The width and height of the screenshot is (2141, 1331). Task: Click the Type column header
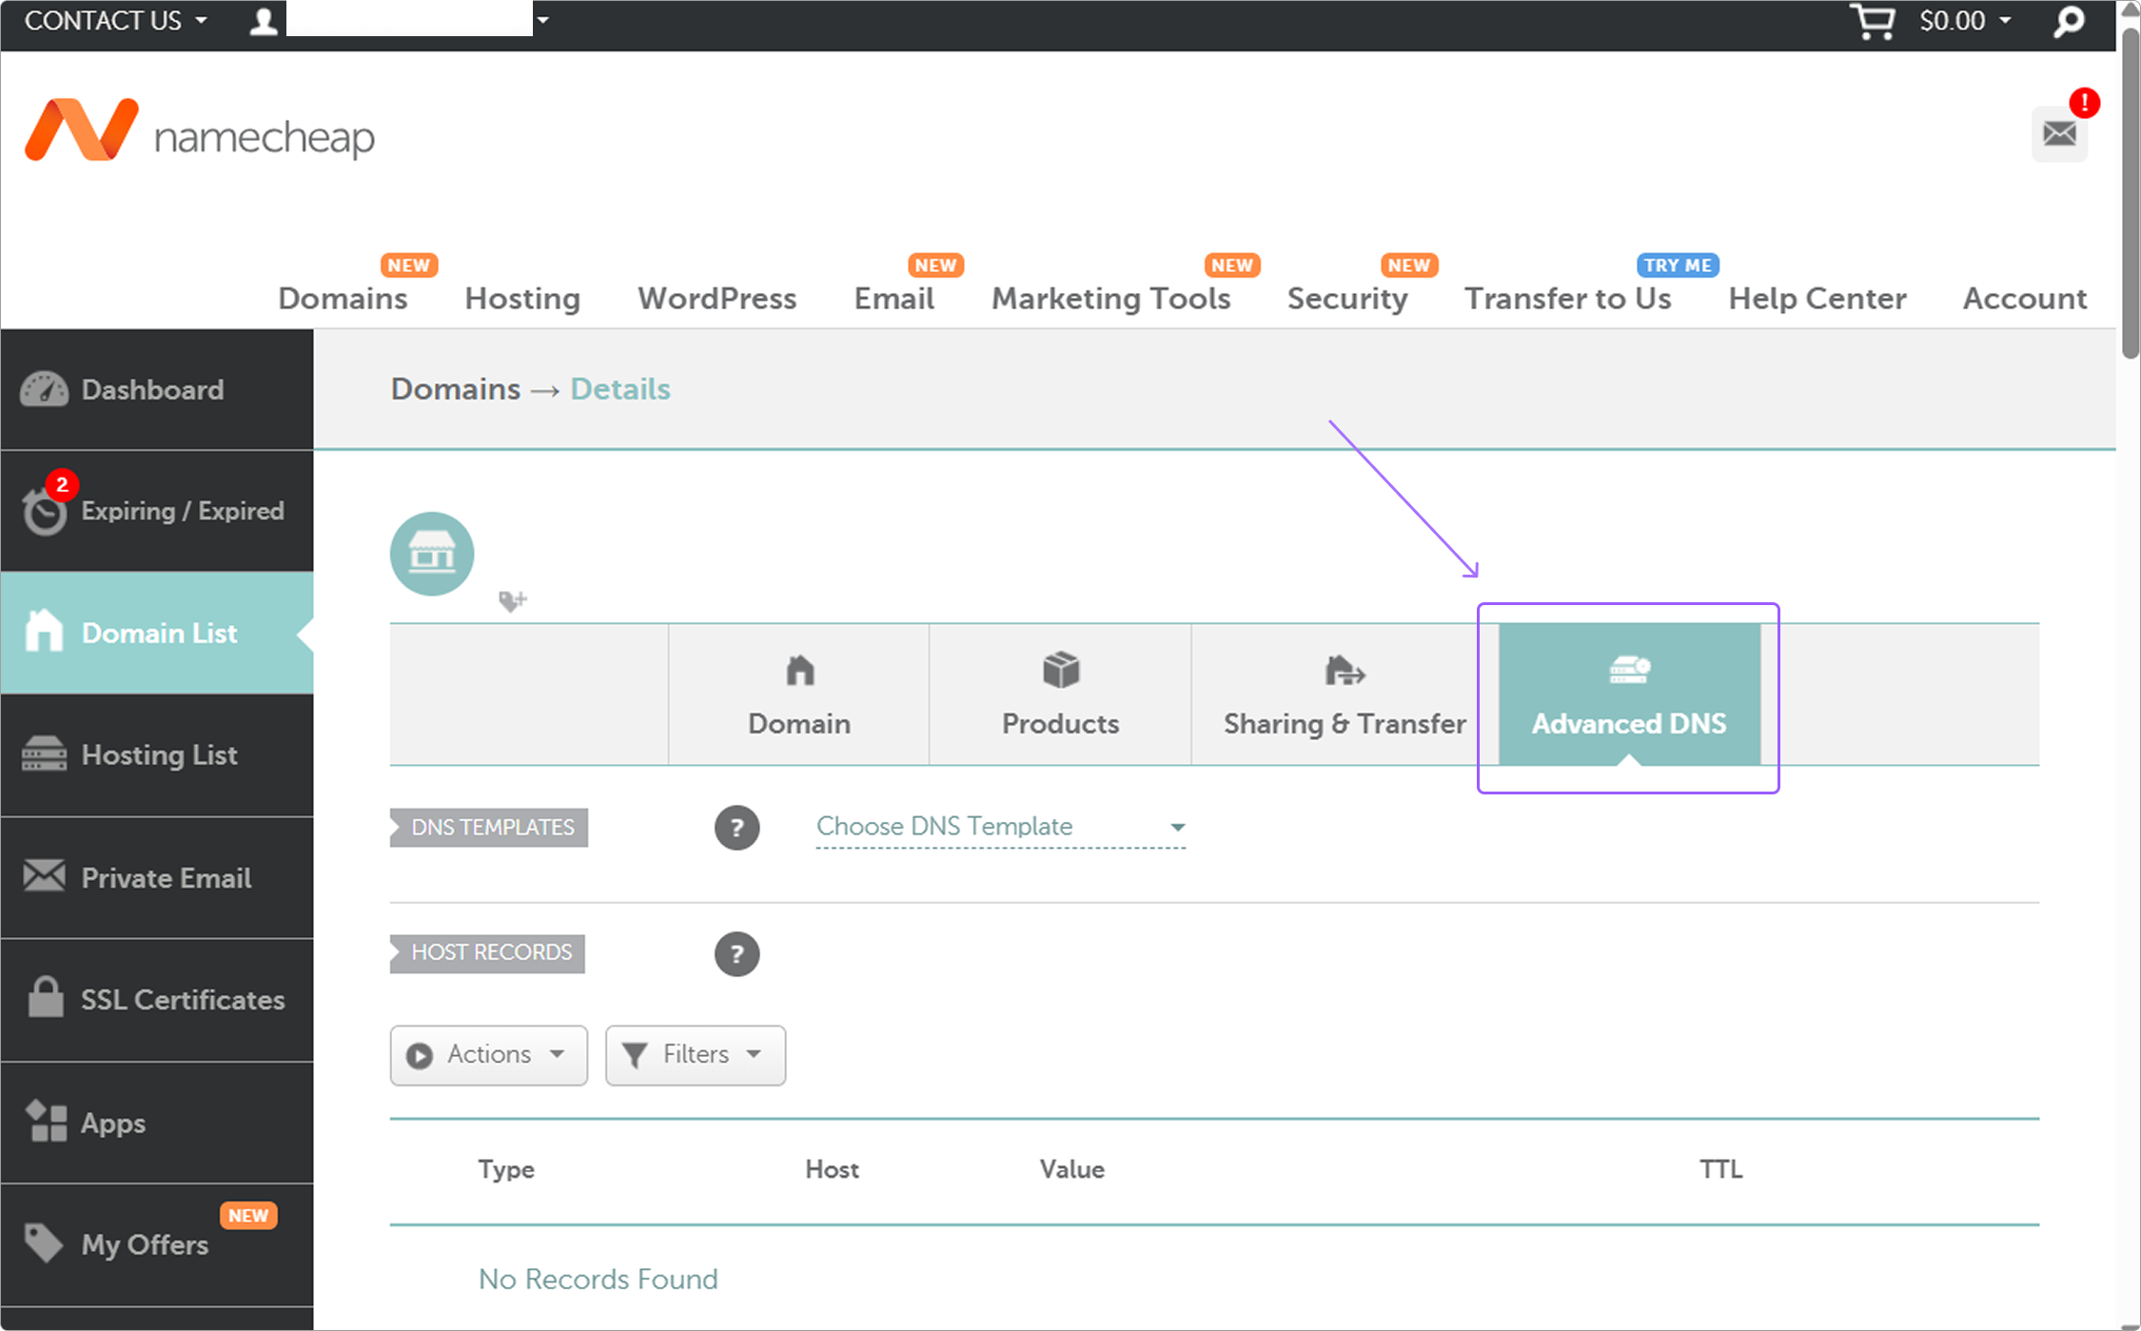(506, 1169)
